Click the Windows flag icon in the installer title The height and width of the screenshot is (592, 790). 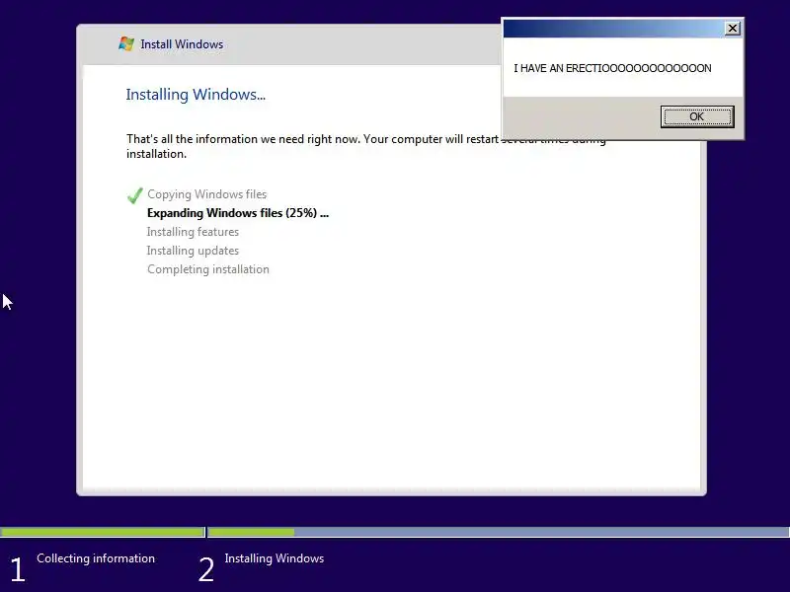[x=126, y=44]
